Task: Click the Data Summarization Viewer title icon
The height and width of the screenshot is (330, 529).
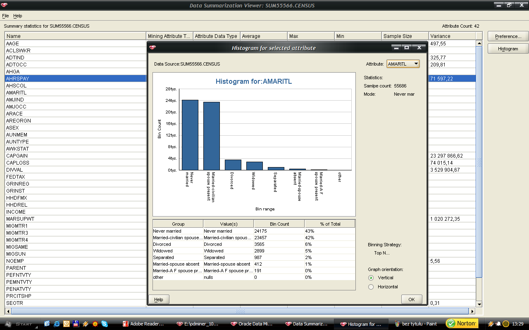Action: point(5,5)
